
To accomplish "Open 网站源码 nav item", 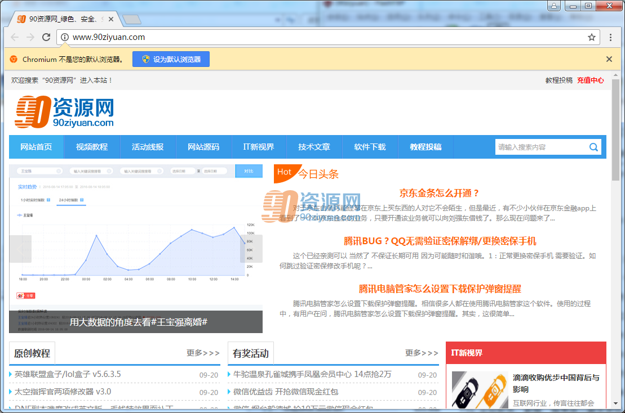I will tap(203, 147).
